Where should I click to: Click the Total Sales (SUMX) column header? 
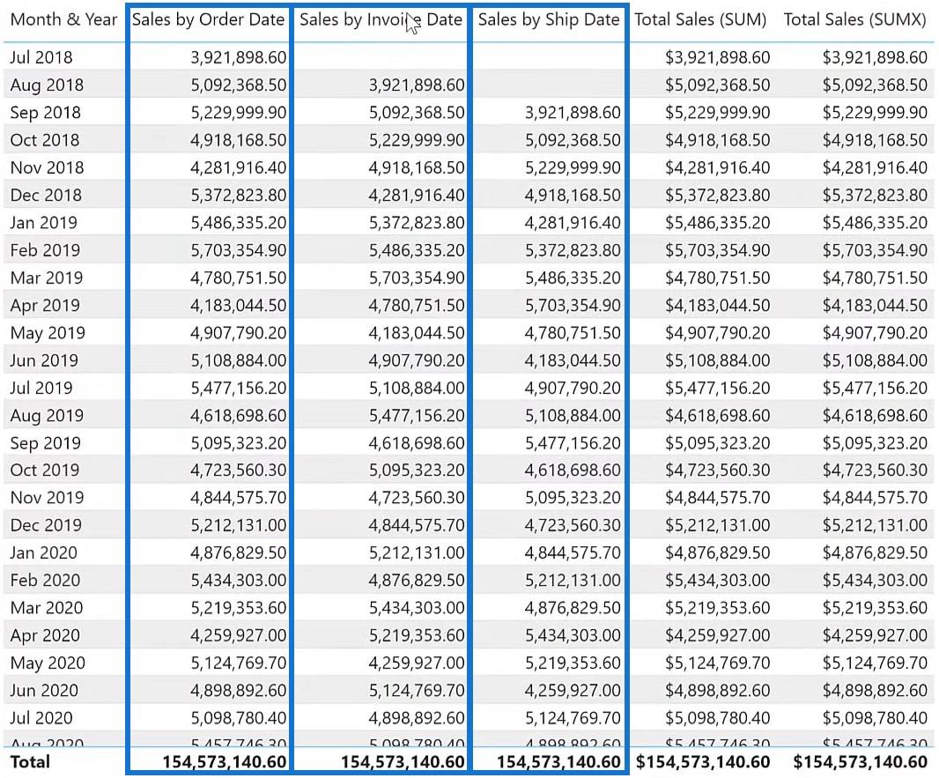click(855, 19)
